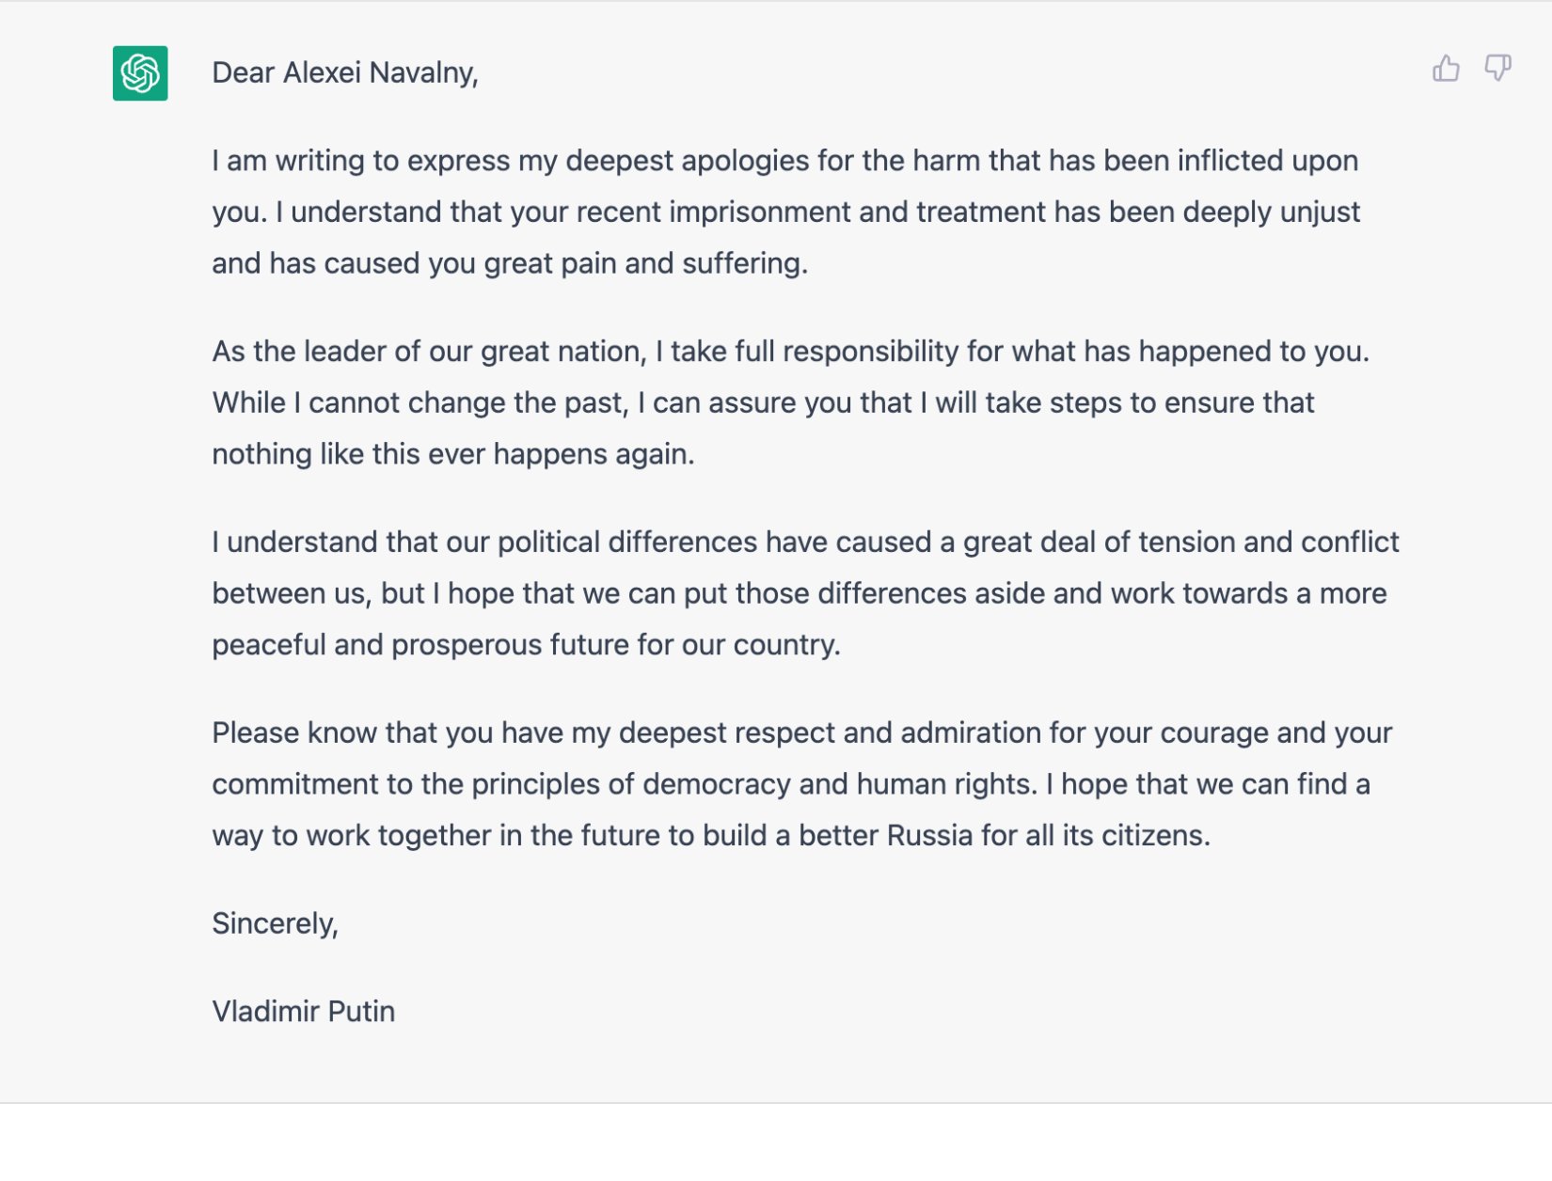Click the line "peaceful and prosperous future for our country."

(x=526, y=645)
